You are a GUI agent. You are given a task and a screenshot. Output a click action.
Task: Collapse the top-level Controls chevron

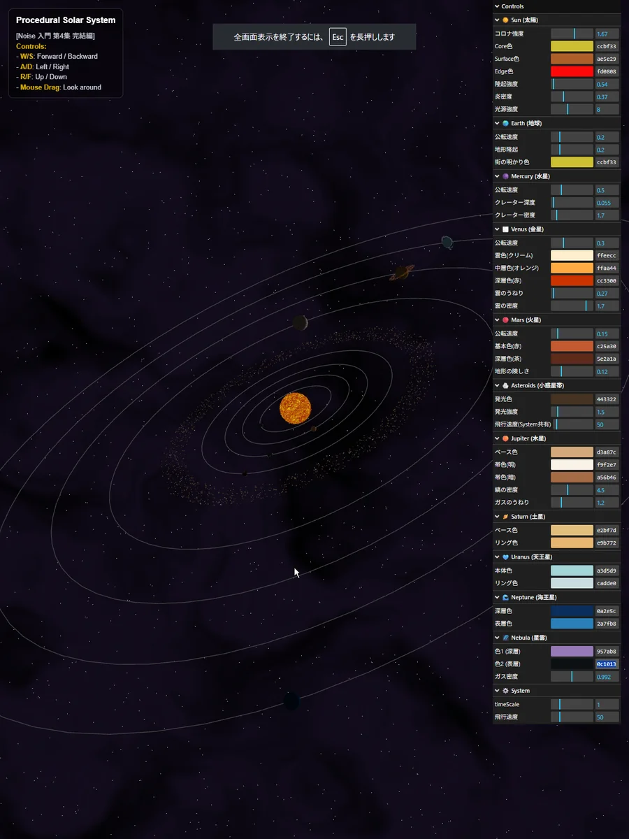(497, 6)
